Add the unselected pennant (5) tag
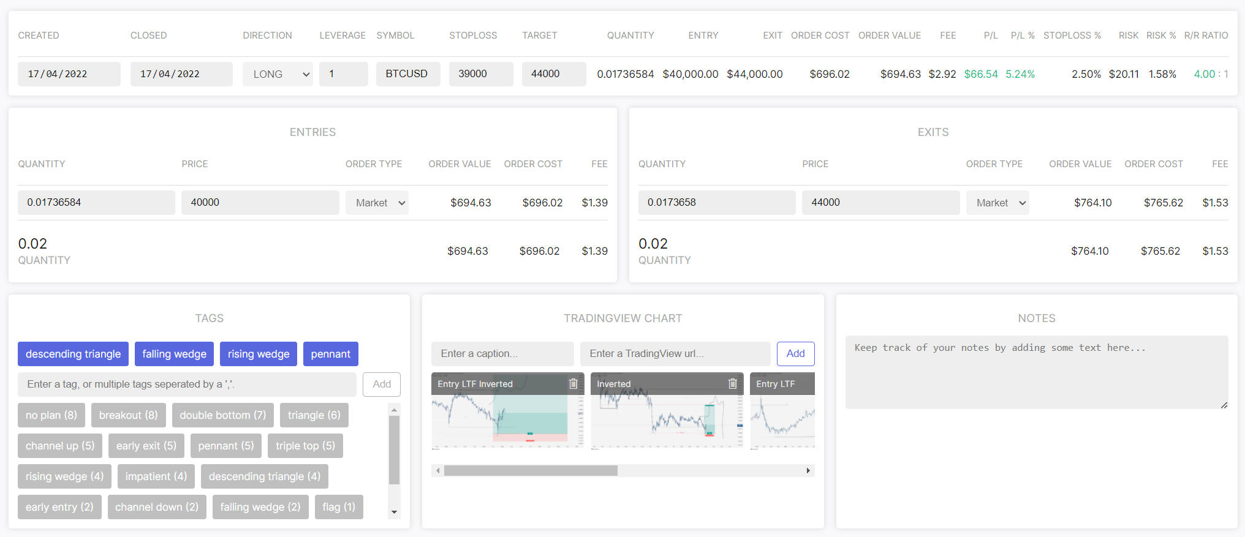 tap(226, 446)
